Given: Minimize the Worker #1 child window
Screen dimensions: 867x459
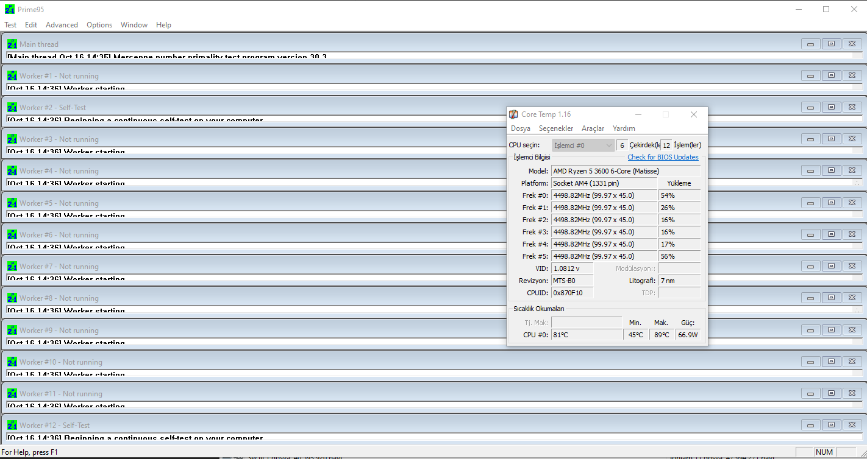Looking at the screenshot, I should pyautogui.click(x=810, y=75).
